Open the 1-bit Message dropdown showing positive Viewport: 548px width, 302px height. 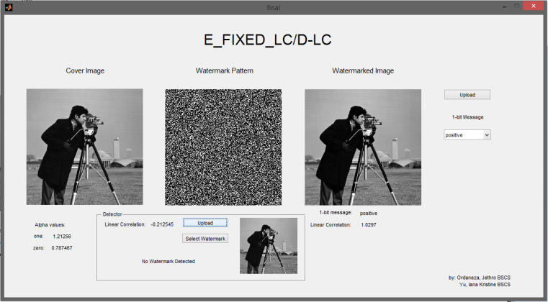[x=467, y=134]
